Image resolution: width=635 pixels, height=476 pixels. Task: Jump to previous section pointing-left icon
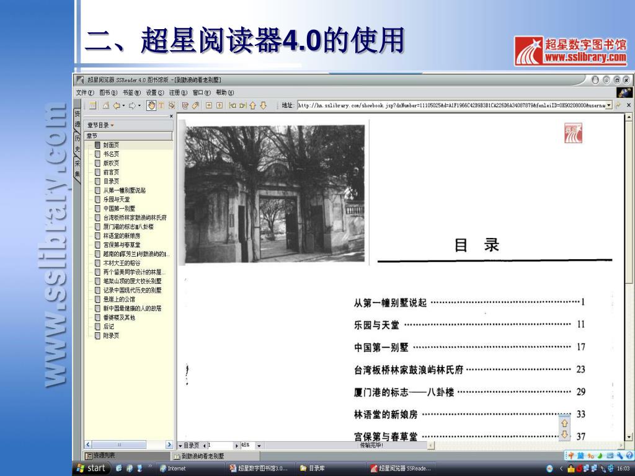pos(233,105)
